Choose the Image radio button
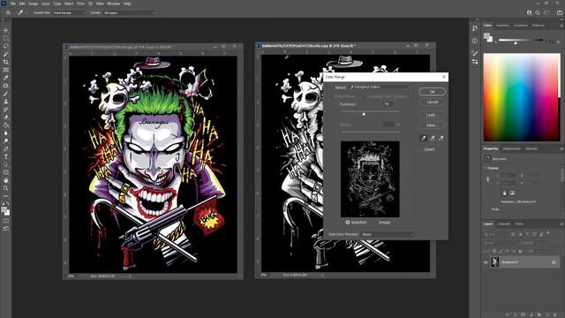The height and width of the screenshot is (318, 565). [376, 223]
